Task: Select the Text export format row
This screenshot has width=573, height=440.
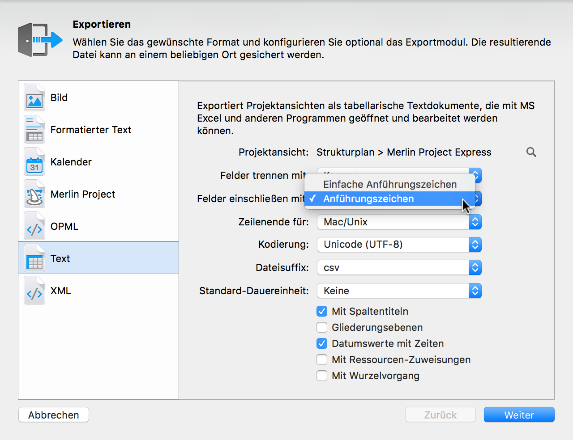Action: click(98, 258)
